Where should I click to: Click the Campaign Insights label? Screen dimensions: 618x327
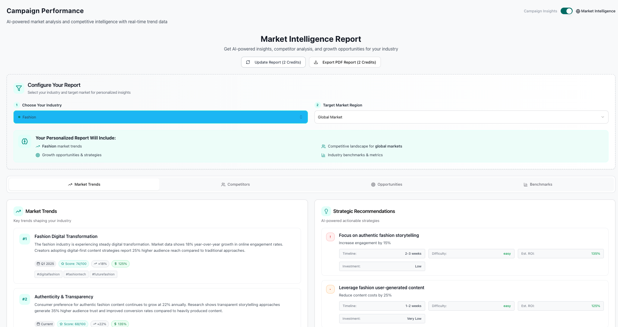click(540, 11)
